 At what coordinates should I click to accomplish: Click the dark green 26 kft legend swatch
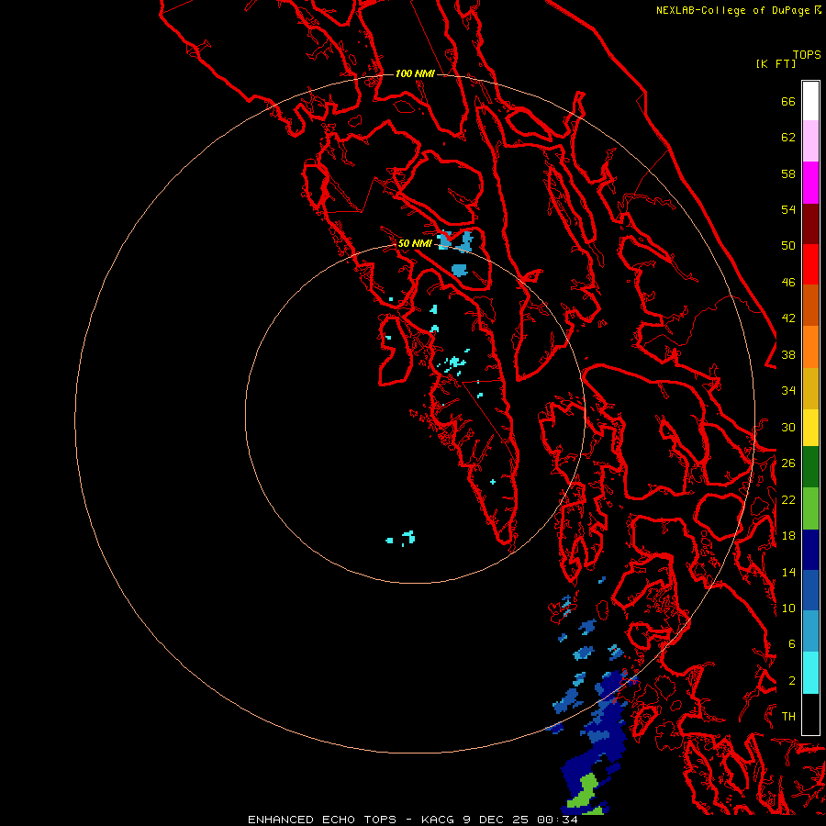pos(810,467)
